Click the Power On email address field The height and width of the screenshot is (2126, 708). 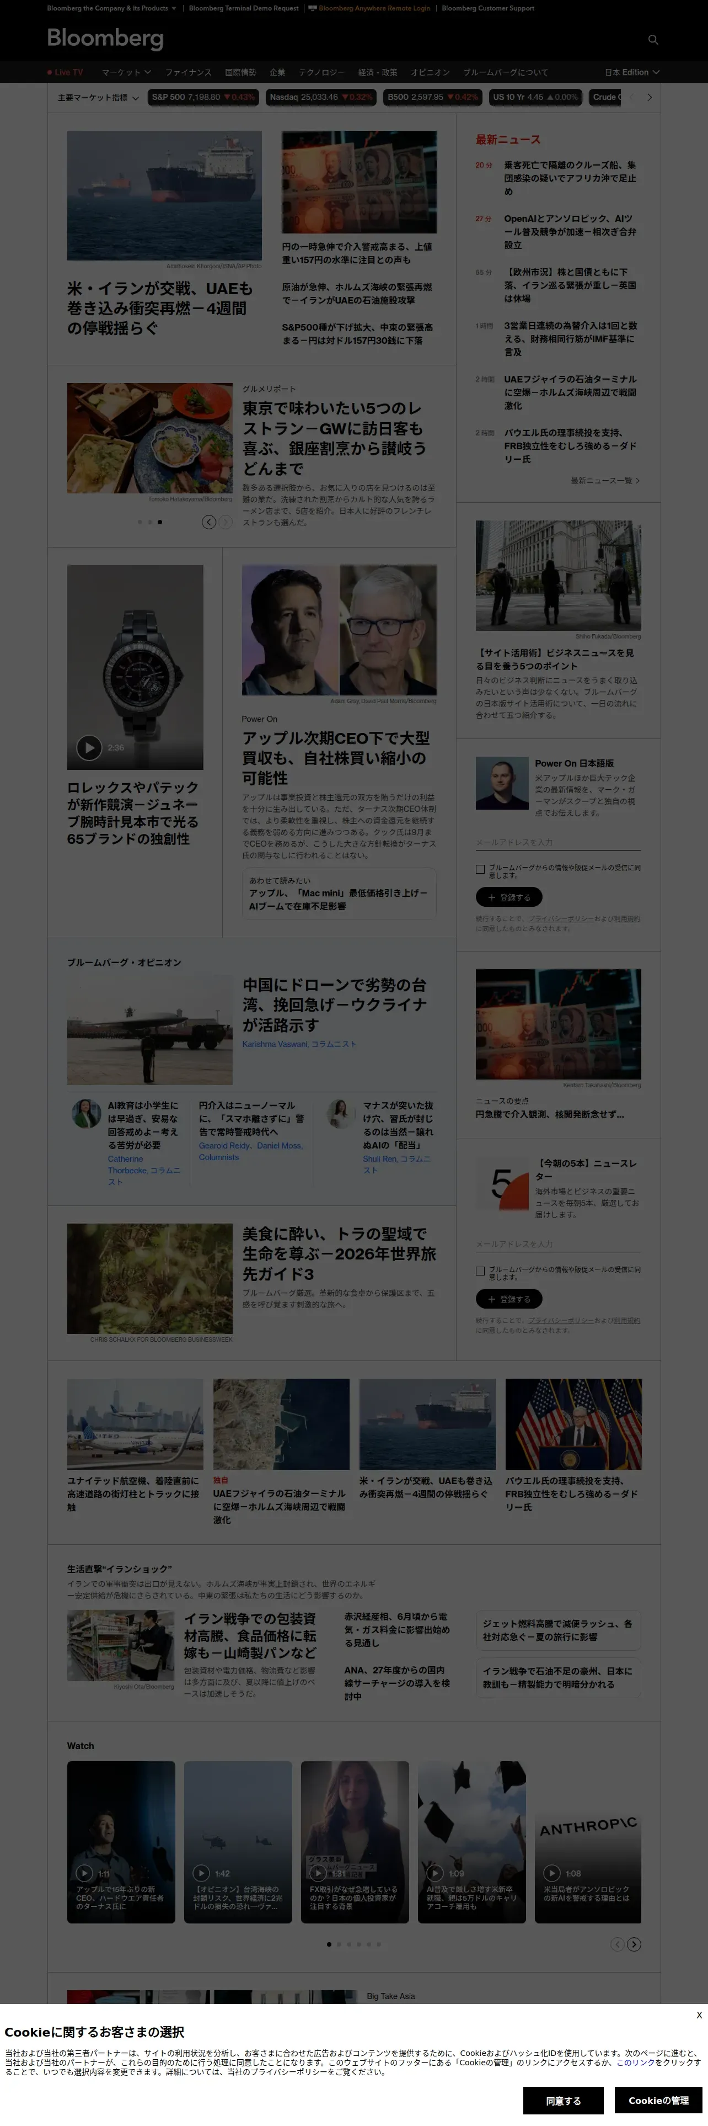tap(558, 843)
